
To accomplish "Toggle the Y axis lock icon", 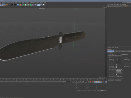I will (2, 5).
